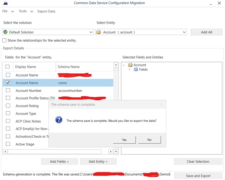This screenshot has width=225, height=180.
Task: Expand the Fields node in the tree
Action: [x=130, y=69]
